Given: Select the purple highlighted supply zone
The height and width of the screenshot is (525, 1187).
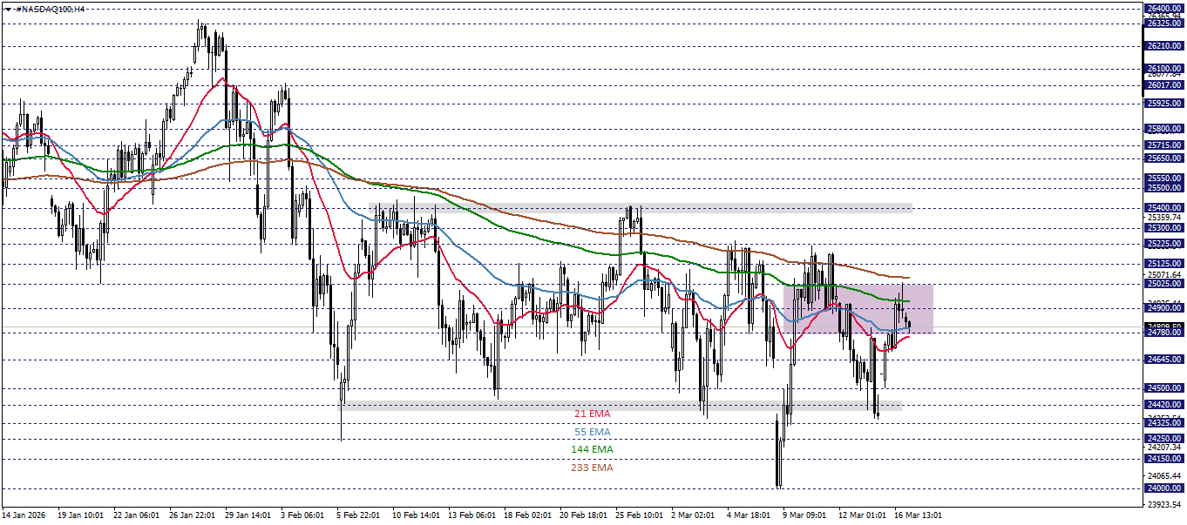Looking at the screenshot, I should (858, 309).
